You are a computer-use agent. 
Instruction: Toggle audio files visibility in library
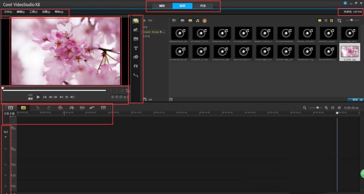pos(197,21)
